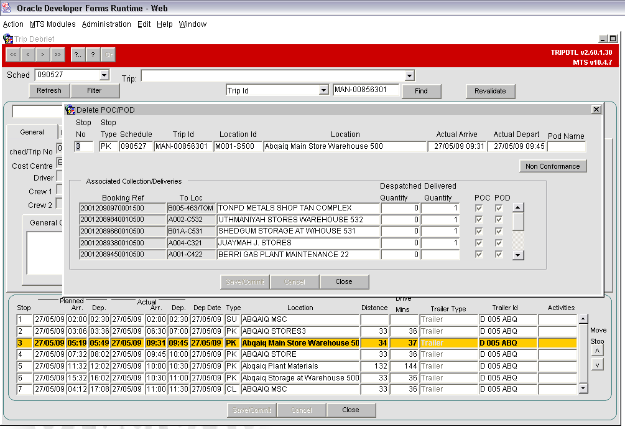625x429 pixels.
Task: Click the Delete POC/POD dialog icon
Action: click(x=70, y=110)
